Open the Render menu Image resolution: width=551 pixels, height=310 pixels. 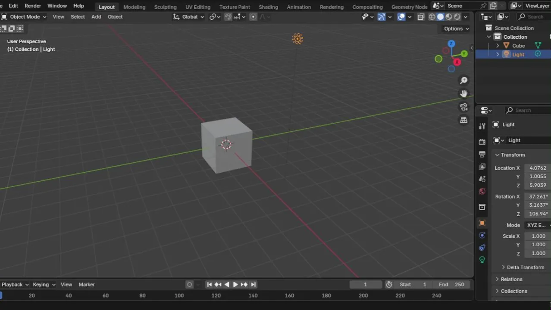[x=33, y=6]
